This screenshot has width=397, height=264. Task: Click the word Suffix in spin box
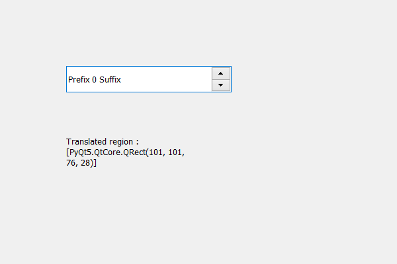pyautogui.click(x=110, y=79)
